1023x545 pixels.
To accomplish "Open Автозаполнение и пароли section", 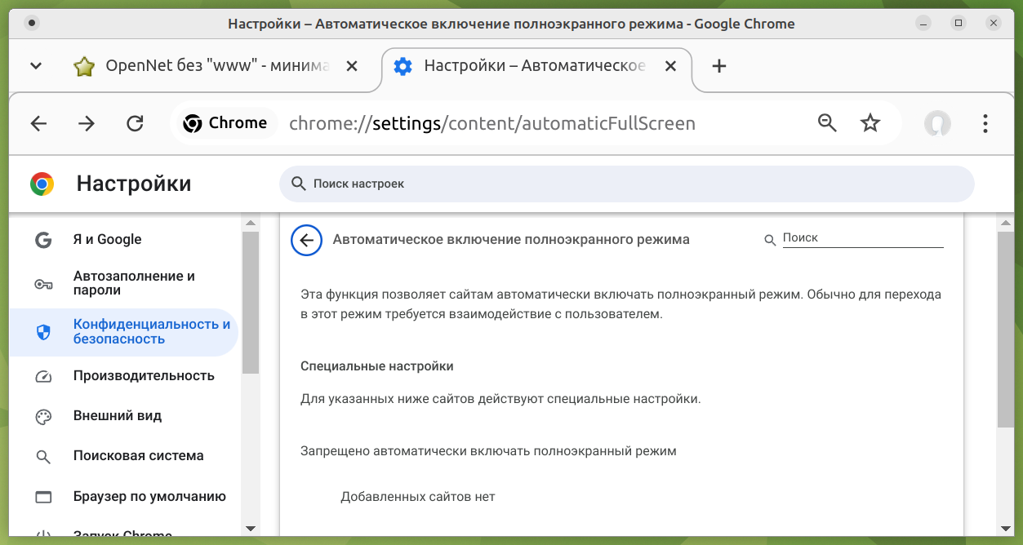I will pyautogui.click(x=123, y=283).
